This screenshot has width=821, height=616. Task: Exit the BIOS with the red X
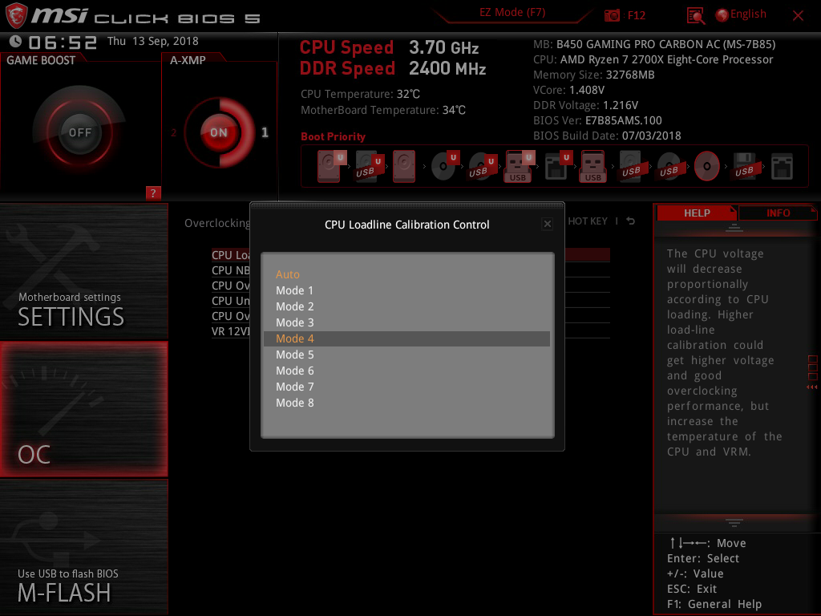[798, 16]
